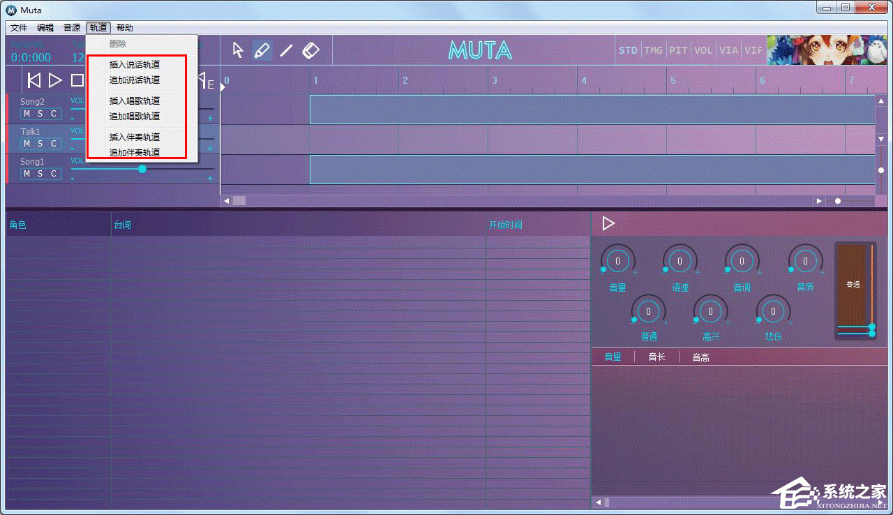Click the rewind-to-start transport button
The height and width of the screenshot is (515, 893).
33,80
